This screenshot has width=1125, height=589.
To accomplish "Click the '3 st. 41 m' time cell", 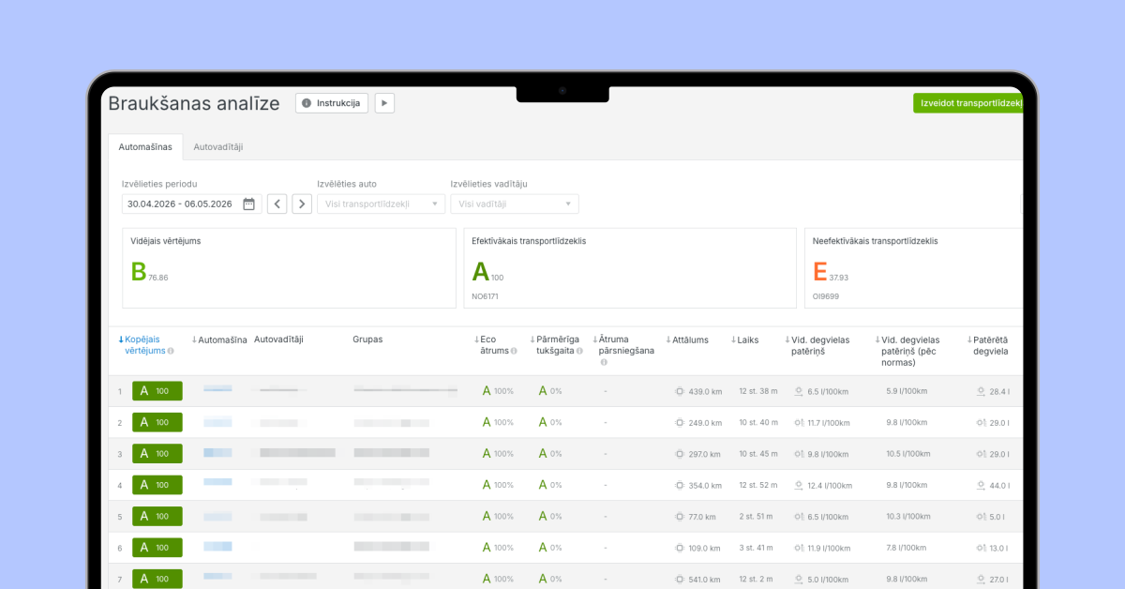I will [x=756, y=548].
